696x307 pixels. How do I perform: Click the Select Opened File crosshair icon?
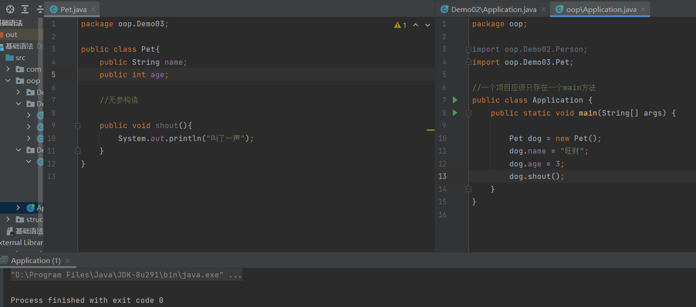10,9
